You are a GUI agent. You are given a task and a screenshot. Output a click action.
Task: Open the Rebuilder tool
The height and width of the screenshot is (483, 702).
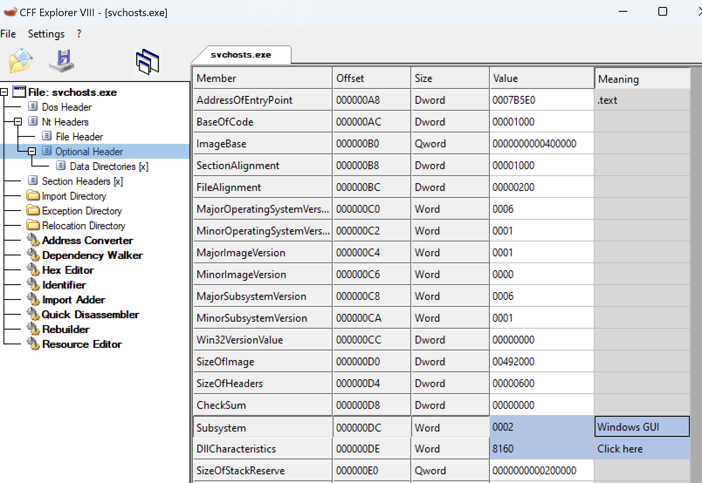coord(65,329)
